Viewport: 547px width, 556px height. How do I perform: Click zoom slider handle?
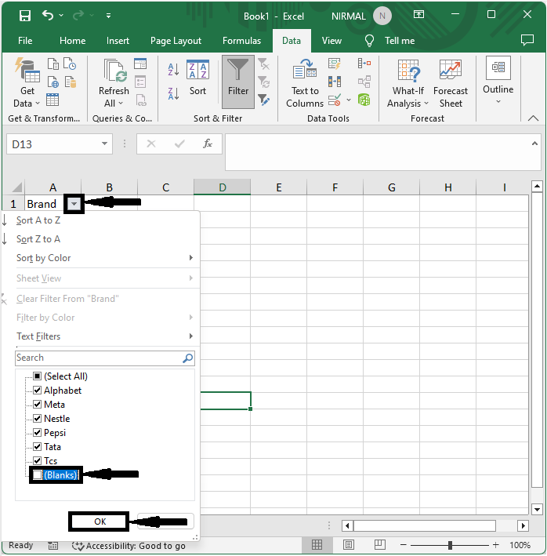450,545
